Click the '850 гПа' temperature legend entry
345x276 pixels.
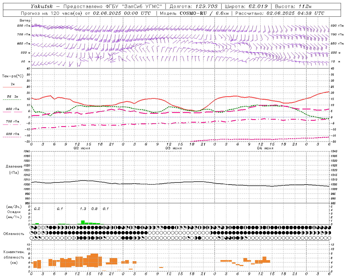point(13,109)
